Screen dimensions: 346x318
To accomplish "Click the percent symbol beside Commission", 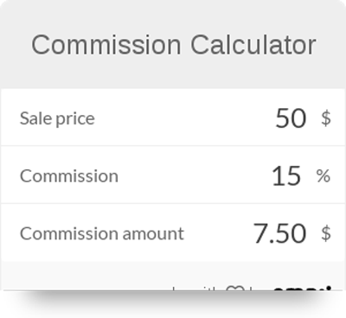I will point(324,175).
